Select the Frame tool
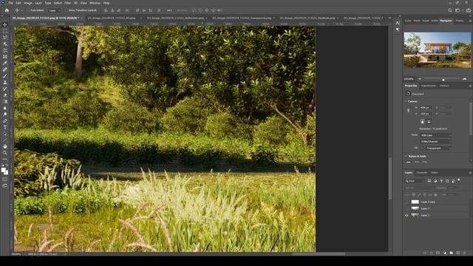Image resolution: width=473 pixels, height=266 pixels. [x=5, y=57]
